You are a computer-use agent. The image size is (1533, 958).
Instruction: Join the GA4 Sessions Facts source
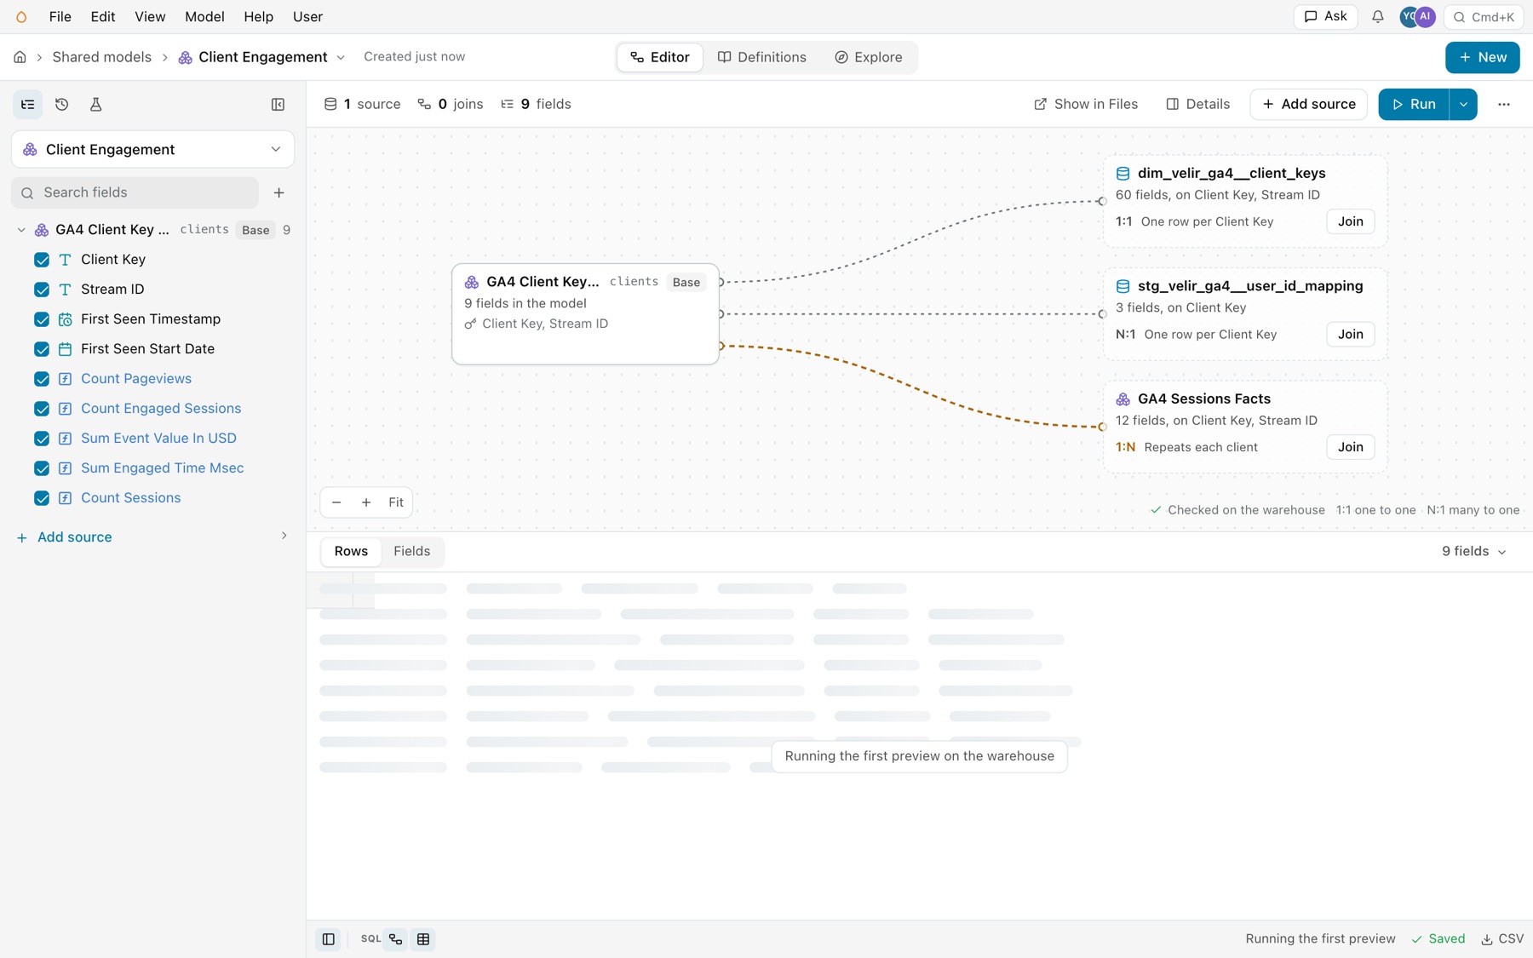click(x=1350, y=447)
